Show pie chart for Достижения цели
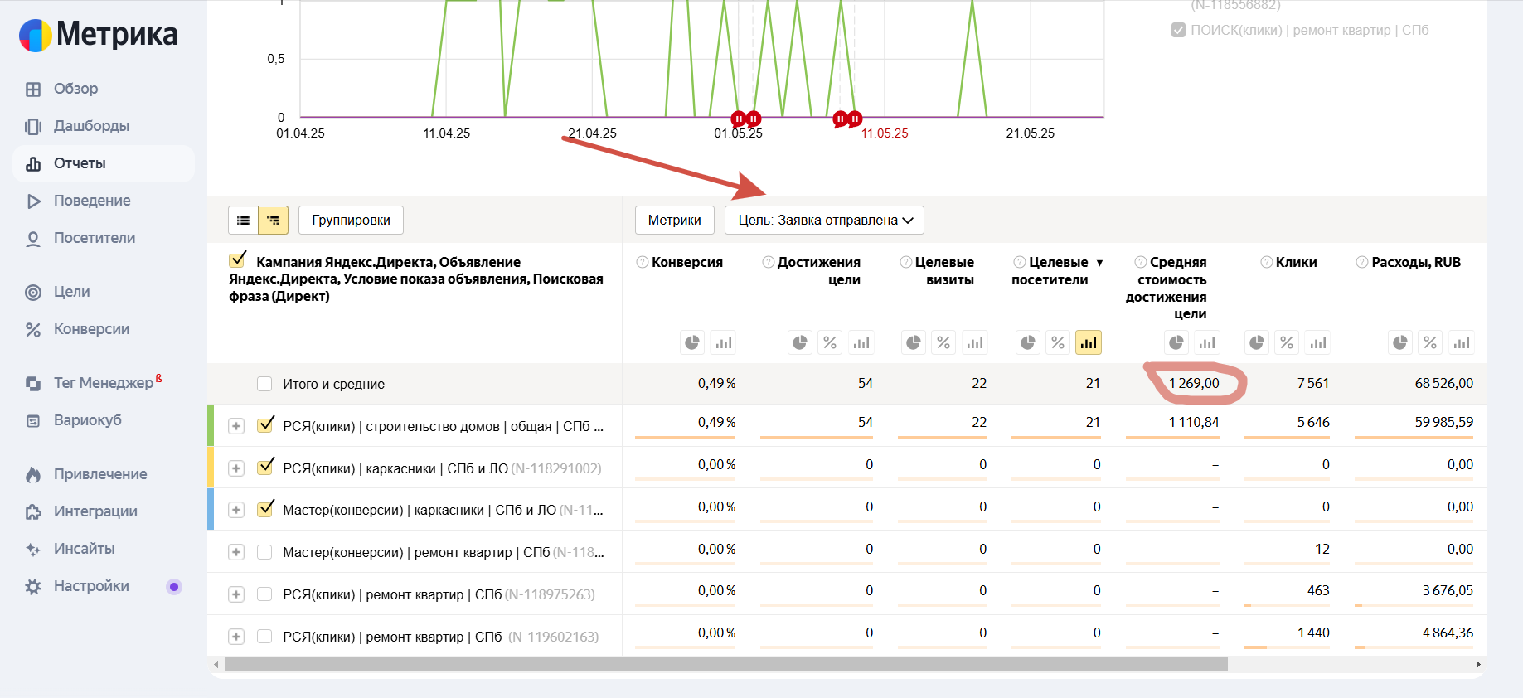The image size is (1523, 698). click(800, 342)
